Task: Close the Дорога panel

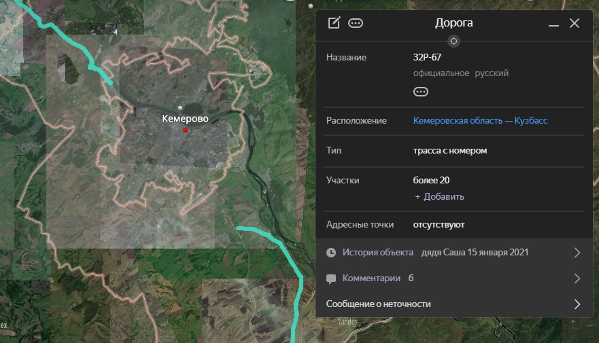Action: (x=575, y=23)
